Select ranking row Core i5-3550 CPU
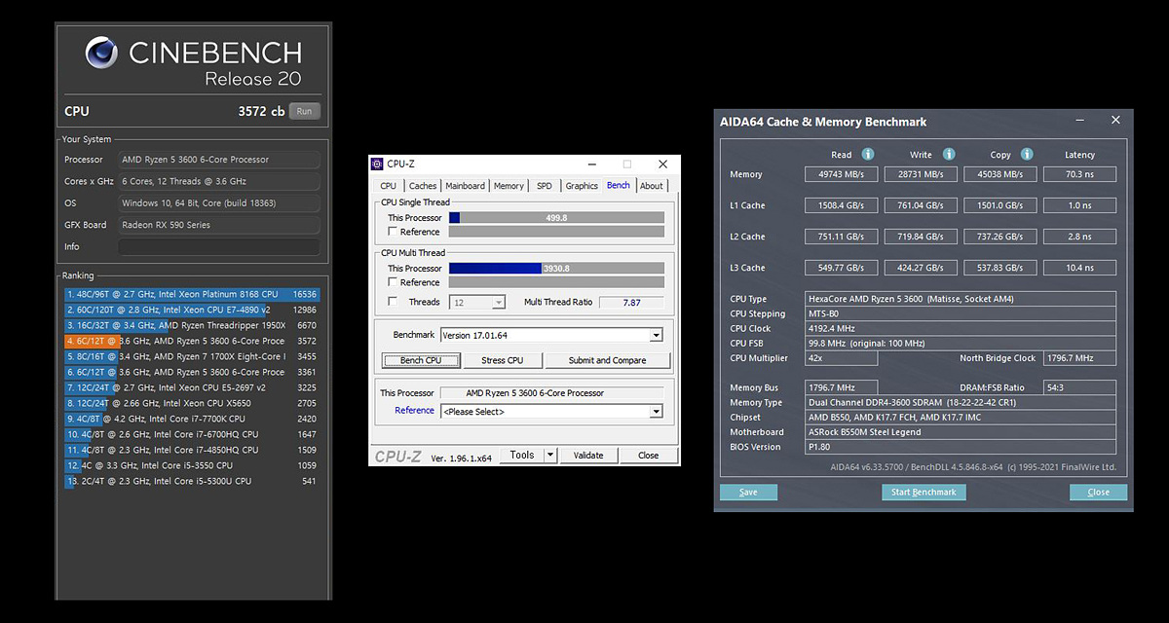 tap(191, 465)
